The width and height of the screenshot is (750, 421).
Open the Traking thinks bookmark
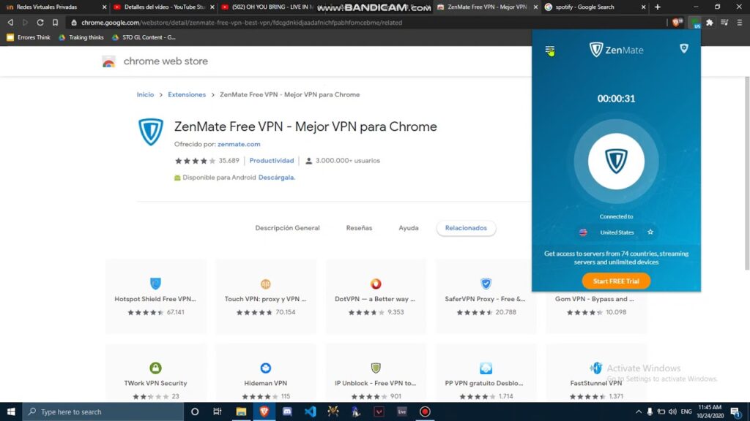[81, 37]
